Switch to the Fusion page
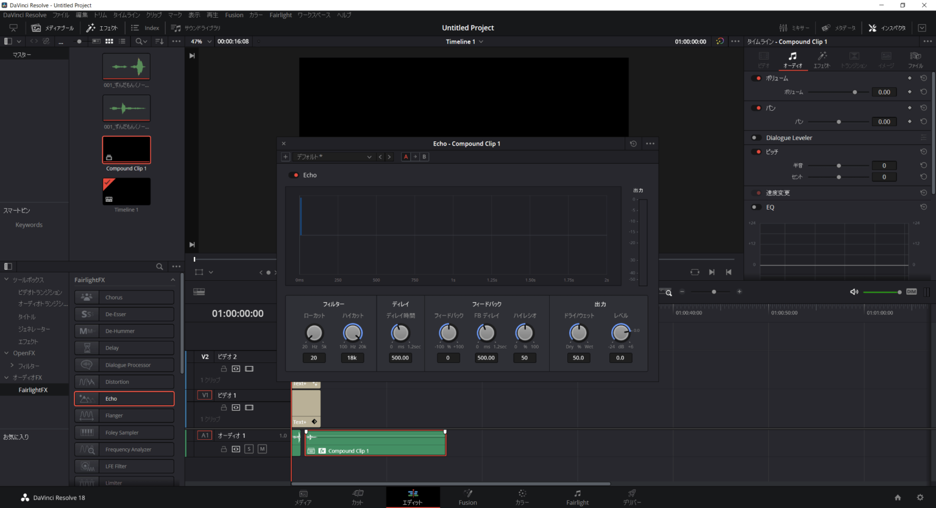This screenshot has height=508, width=936. point(467,496)
